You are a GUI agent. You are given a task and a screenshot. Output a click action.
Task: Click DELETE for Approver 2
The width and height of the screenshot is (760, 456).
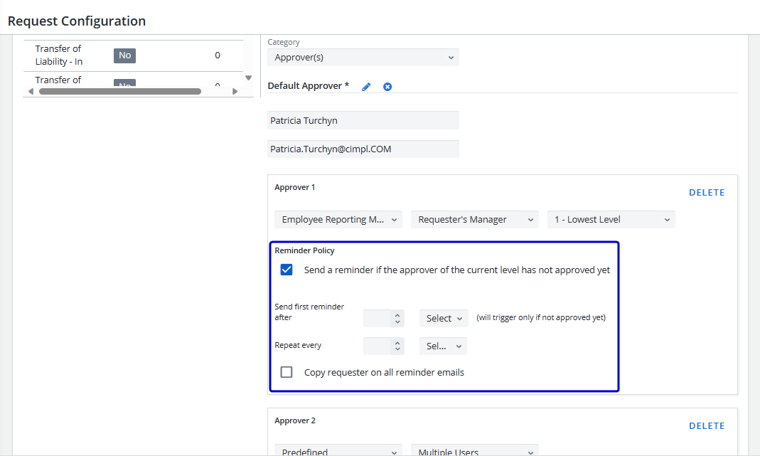707,426
